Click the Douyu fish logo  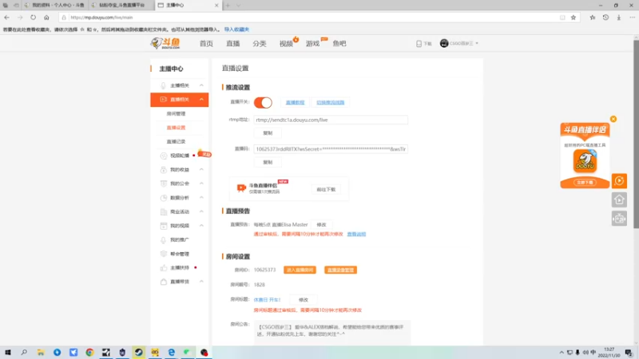coord(165,43)
